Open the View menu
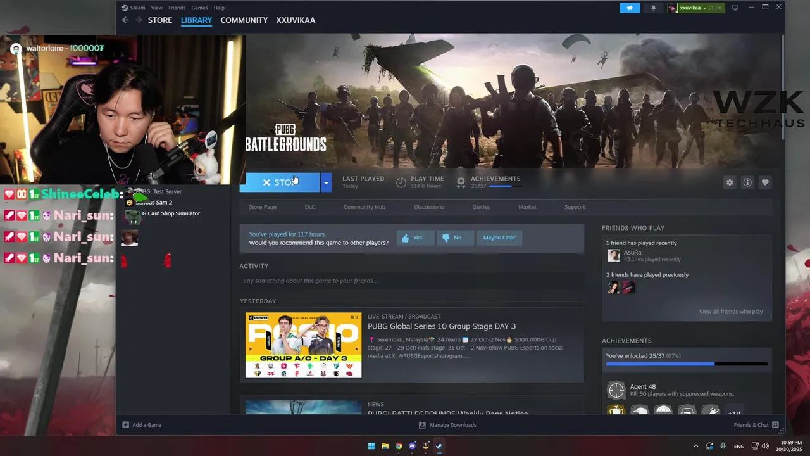The width and height of the screenshot is (810, 456). click(x=157, y=8)
